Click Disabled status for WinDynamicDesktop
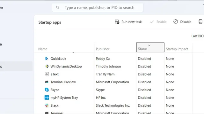Viewport: 204px width, 114px height. (x=144, y=66)
